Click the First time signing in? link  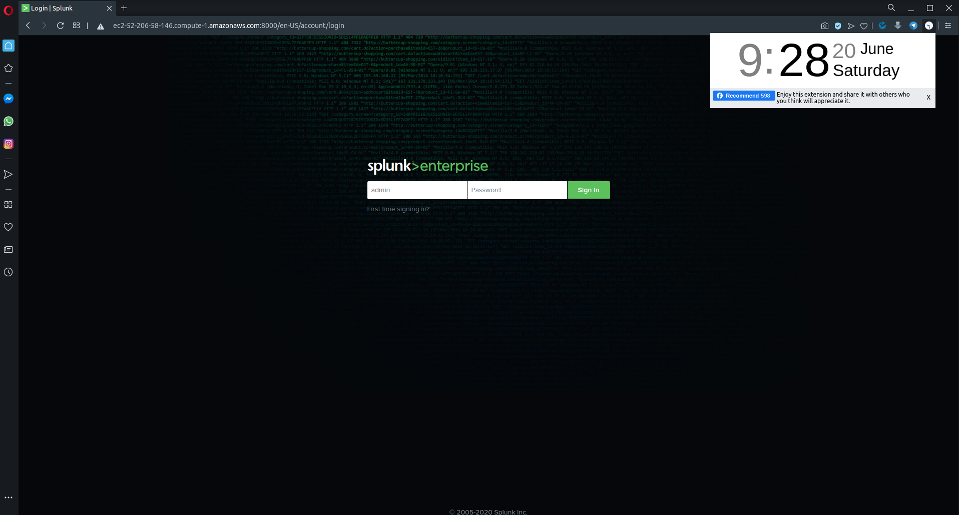click(x=398, y=209)
